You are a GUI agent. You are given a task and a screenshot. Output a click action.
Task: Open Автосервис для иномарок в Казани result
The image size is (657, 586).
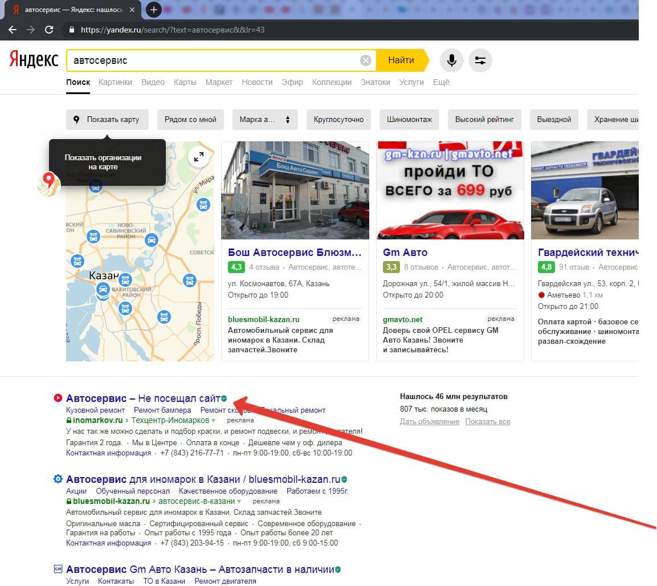tap(203, 479)
